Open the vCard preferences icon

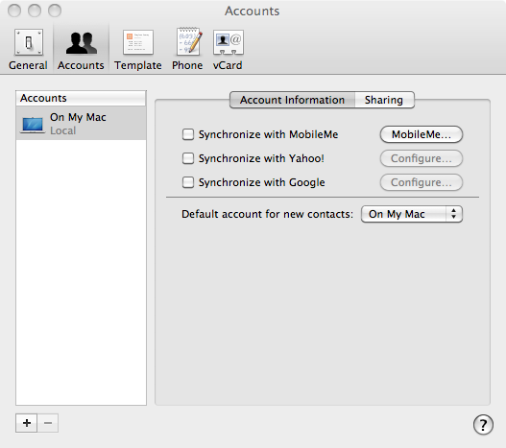228,42
